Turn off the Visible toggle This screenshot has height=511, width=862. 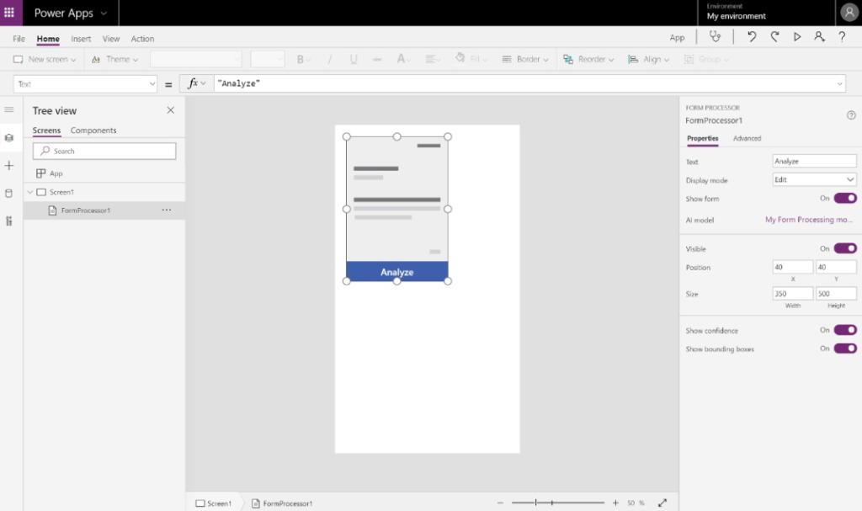(845, 249)
